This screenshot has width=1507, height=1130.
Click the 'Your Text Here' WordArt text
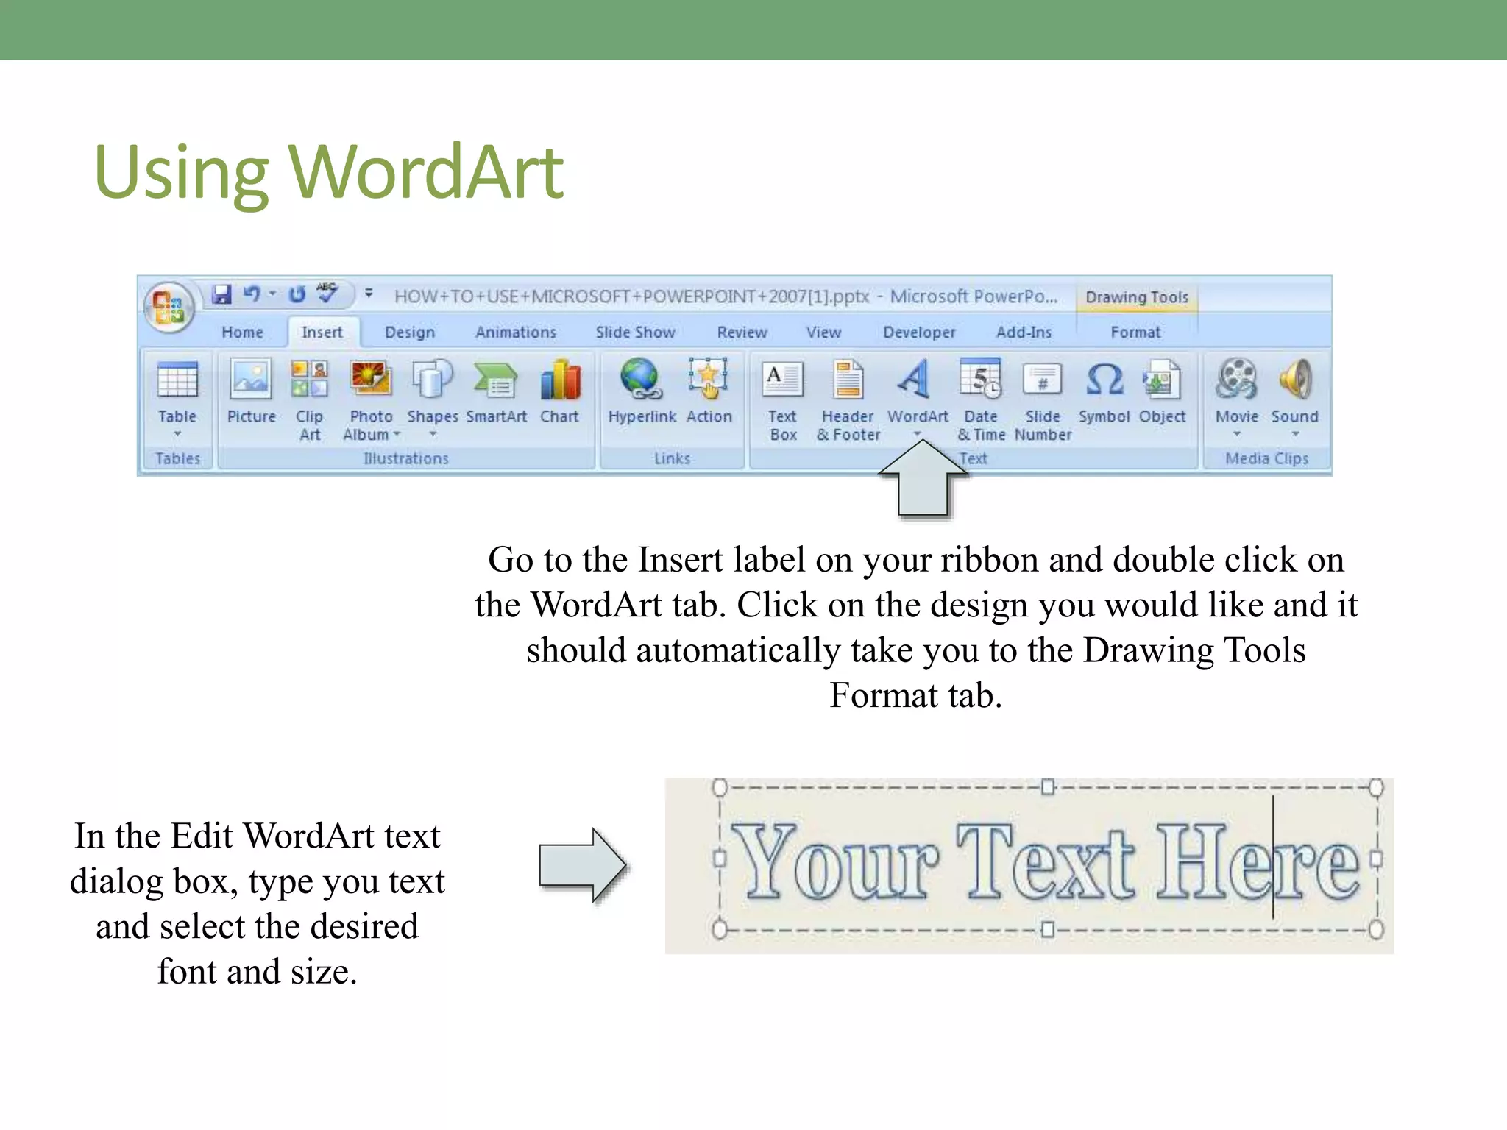[x=1047, y=861]
